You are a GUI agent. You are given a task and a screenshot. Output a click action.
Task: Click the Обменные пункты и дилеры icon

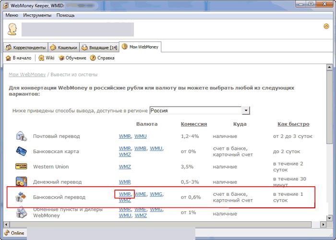22,212
